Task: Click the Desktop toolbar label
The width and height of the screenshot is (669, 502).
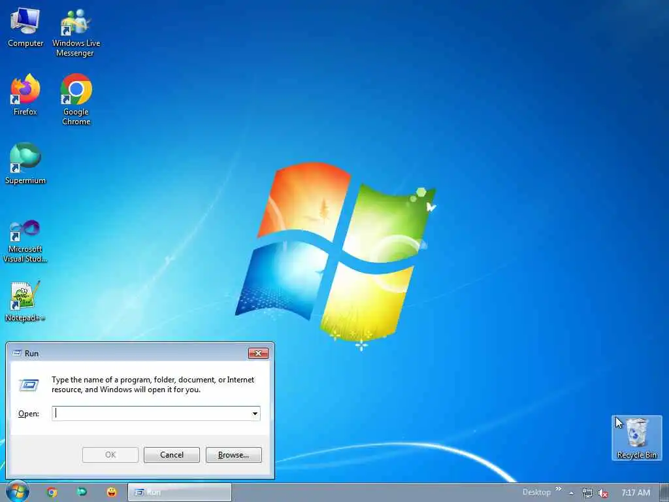Action: [x=536, y=492]
